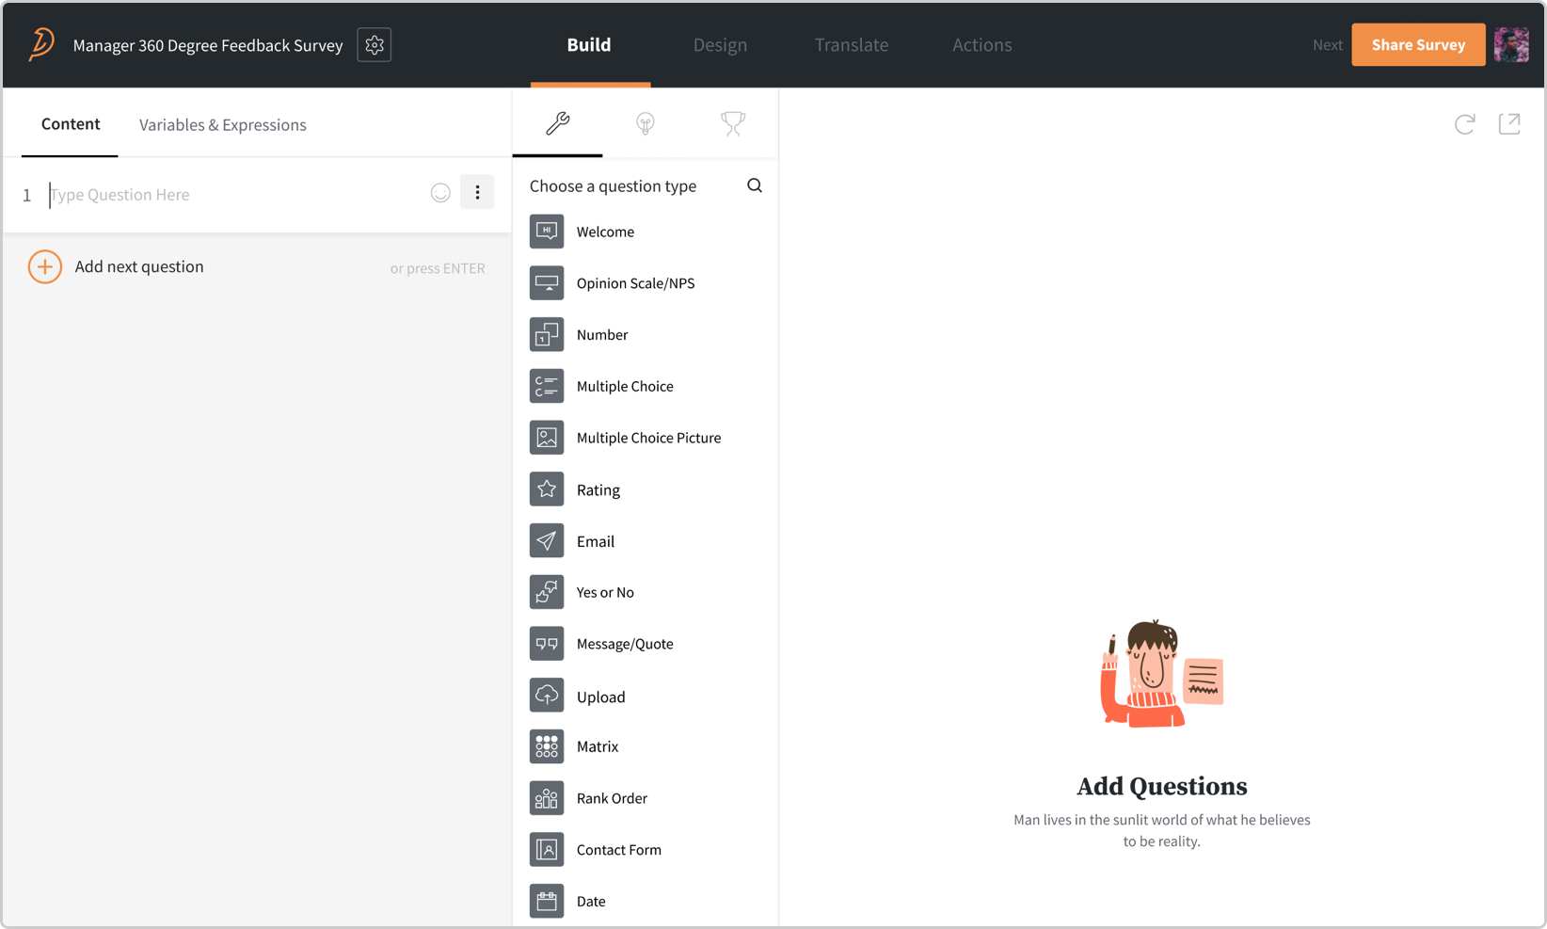The image size is (1547, 929).
Task: Select the Welcome question type
Action: point(605,232)
